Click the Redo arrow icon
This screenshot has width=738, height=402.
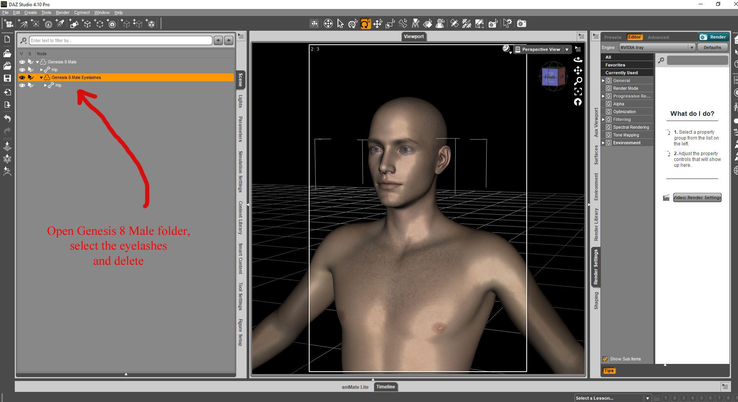tap(7, 131)
